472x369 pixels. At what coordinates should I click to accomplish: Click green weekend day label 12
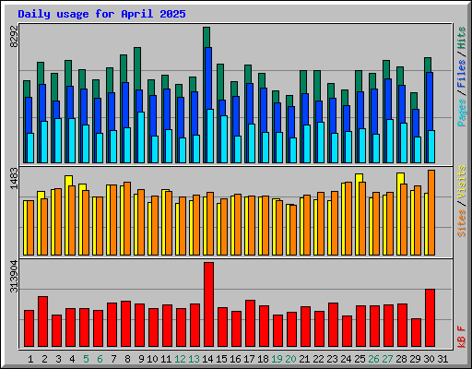click(x=180, y=359)
